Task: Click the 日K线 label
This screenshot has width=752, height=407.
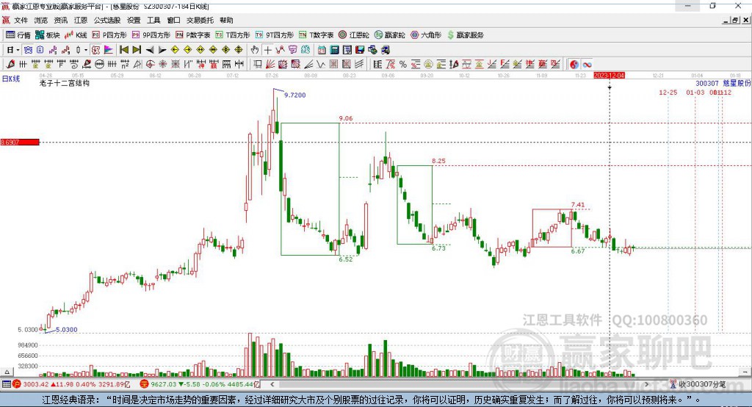Action: (x=11, y=79)
